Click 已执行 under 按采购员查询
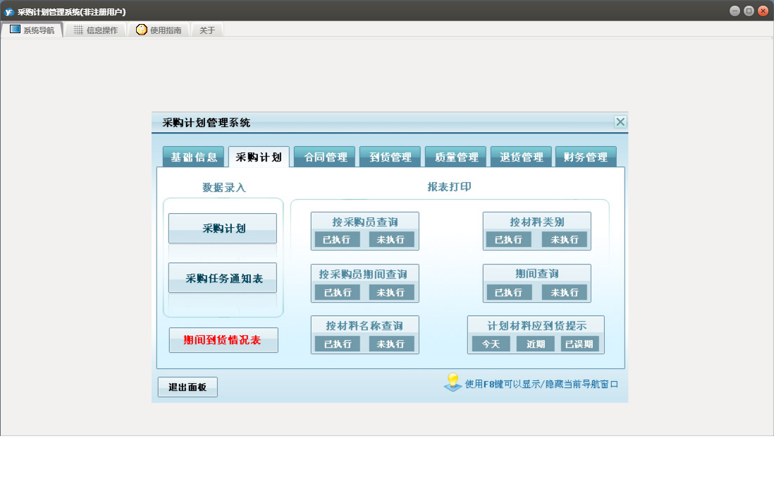 tap(337, 240)
